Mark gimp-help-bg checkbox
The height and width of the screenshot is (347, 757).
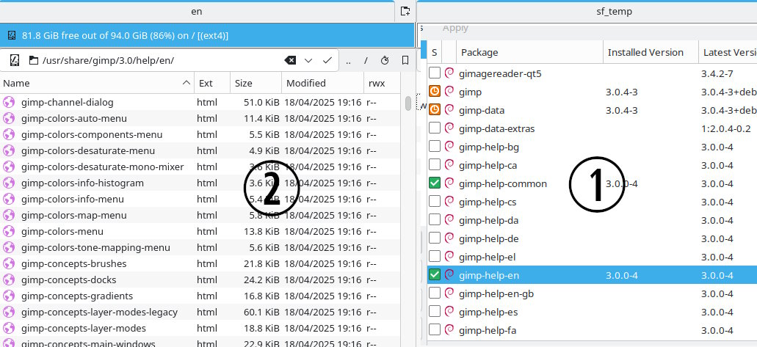pyautogui.click(x=435, y=147)
